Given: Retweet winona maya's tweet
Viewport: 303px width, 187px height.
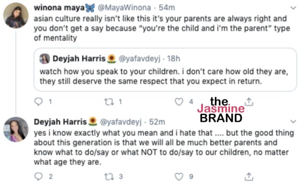Looking at the screenshot, I should coord(109,102).
